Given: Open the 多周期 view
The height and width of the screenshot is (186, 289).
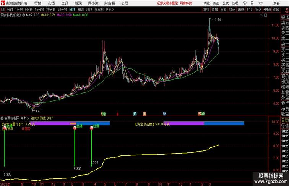Looking at the screenshot, I should click(x=99, y=10).
